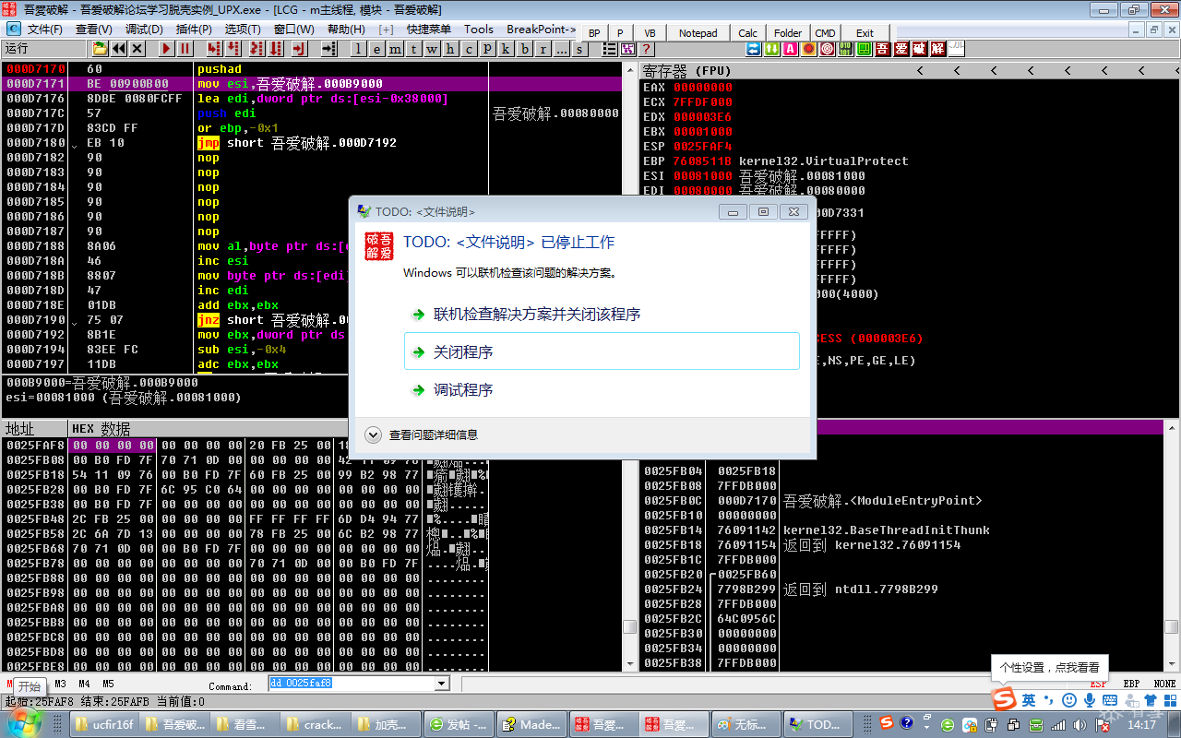The height and width of the screenshot is (738, 1181).
Task: Select the M5 memory dump tab
Action: pyautogui.click(x=108, y=684)
